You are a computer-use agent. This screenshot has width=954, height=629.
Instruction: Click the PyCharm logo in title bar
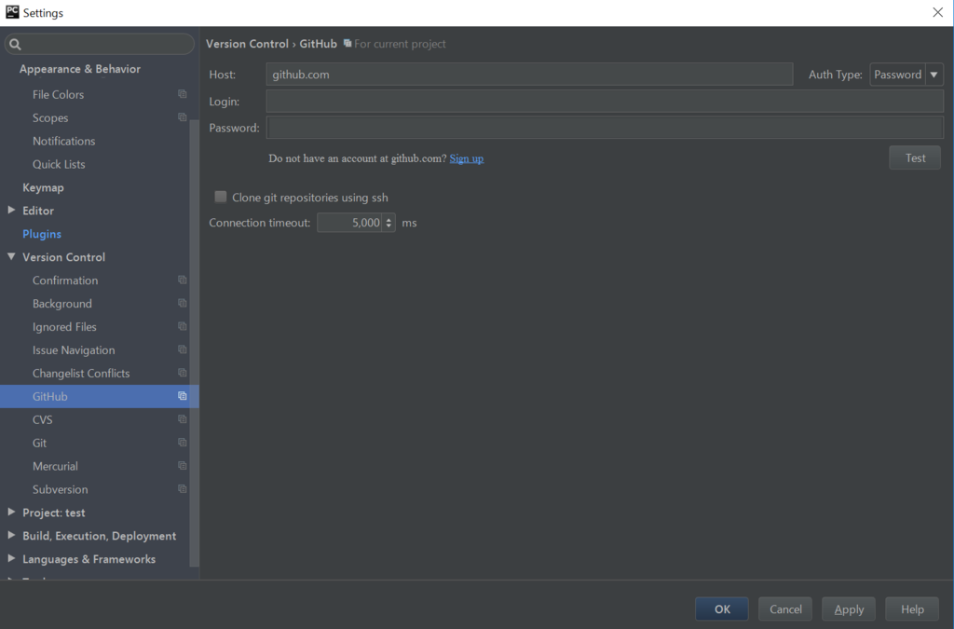pos(12,12)
